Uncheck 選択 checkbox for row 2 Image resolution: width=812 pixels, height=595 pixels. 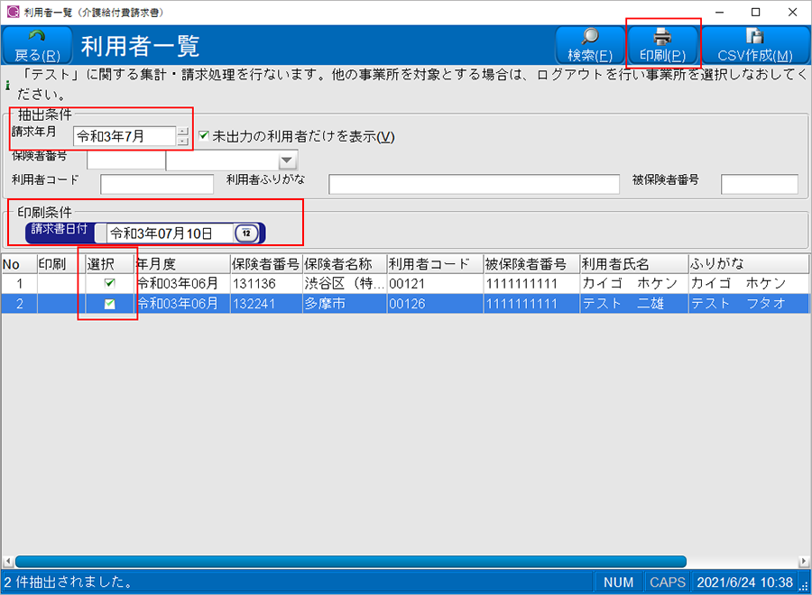[x=109, y=304]
